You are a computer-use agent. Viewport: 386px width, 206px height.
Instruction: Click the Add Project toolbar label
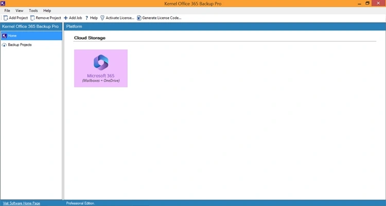[19, 18]
